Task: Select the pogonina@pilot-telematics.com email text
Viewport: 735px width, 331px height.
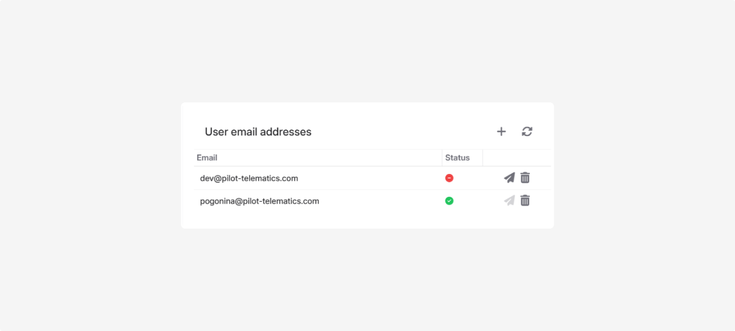Action: 259,201
